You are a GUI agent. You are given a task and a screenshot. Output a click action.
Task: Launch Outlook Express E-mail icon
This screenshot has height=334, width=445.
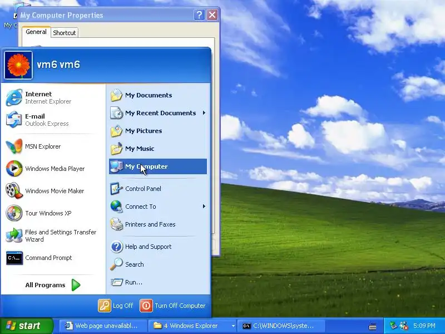[x=13, y=120]
